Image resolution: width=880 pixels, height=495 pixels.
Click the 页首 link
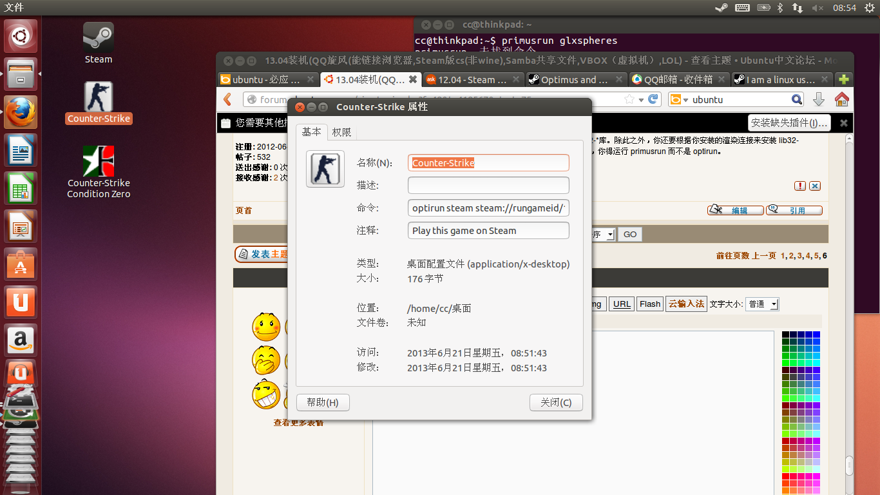click(244, 211)
